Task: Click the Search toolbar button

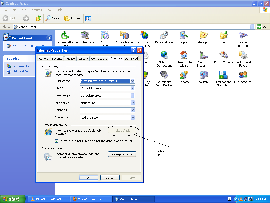Action: tap(53, 18)
